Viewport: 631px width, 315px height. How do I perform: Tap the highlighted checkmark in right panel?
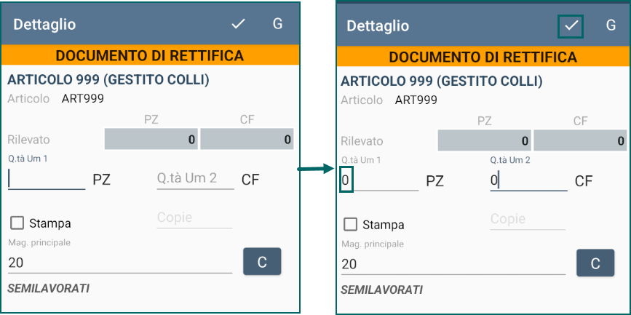pyautogui.click(x=571, y=25)
